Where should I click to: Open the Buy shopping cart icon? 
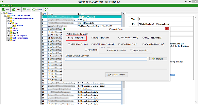[x=24, y=9]
